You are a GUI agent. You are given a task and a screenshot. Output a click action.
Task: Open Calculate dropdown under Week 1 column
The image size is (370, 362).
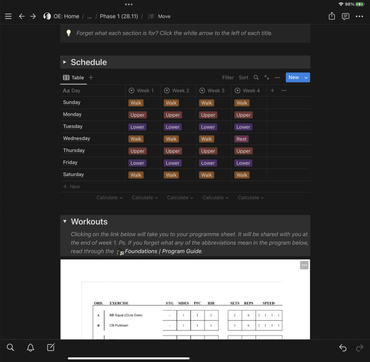109,197
